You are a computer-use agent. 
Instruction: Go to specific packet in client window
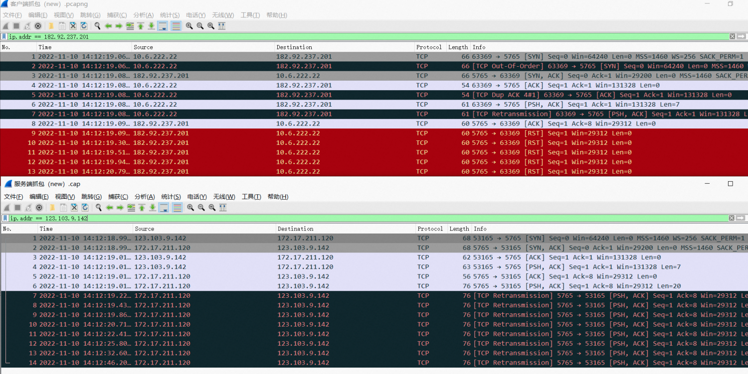click(130, 26)
